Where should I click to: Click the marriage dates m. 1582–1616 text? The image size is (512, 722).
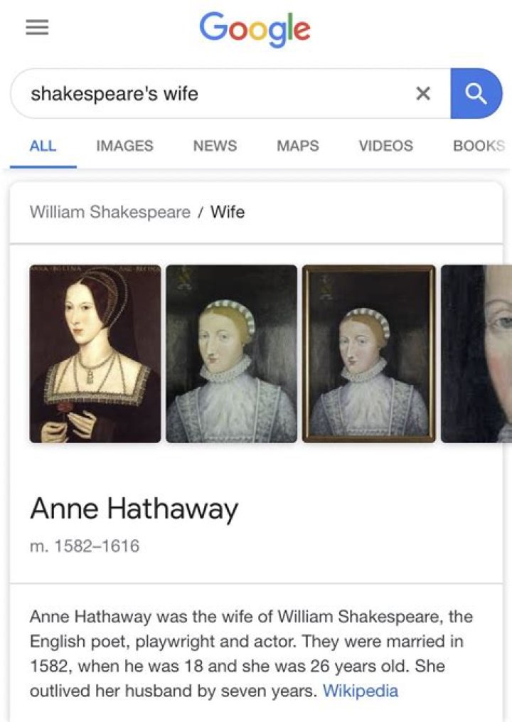85,546
